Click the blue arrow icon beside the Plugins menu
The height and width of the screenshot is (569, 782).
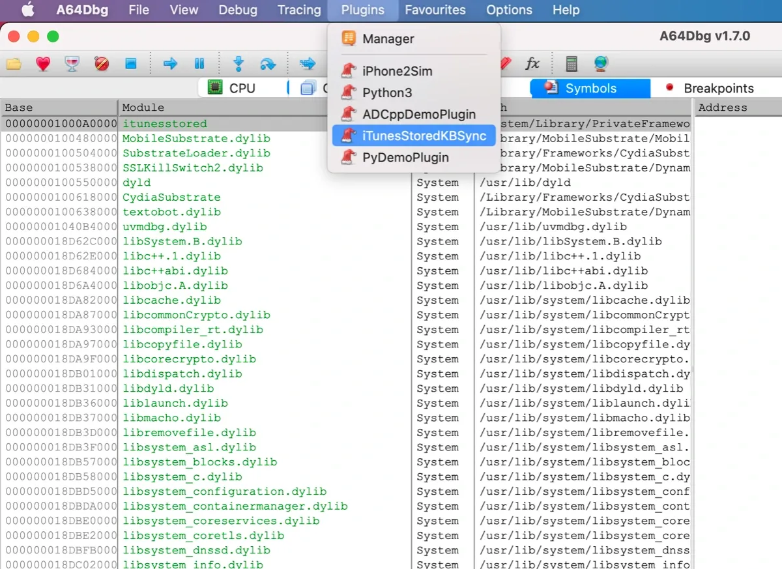pos(307,63)
